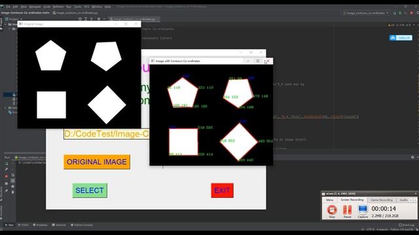Open the Code menu in PyCharm
The height and width of the screenshot is (235, 419).
coord(46,7)
